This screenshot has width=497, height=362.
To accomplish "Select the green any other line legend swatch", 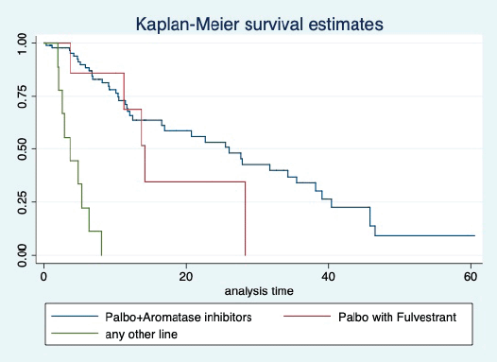I will [x=75, y=334].
